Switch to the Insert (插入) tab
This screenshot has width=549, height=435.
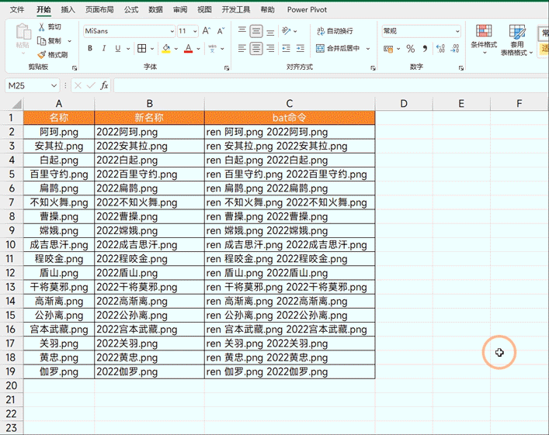point(68,10)
